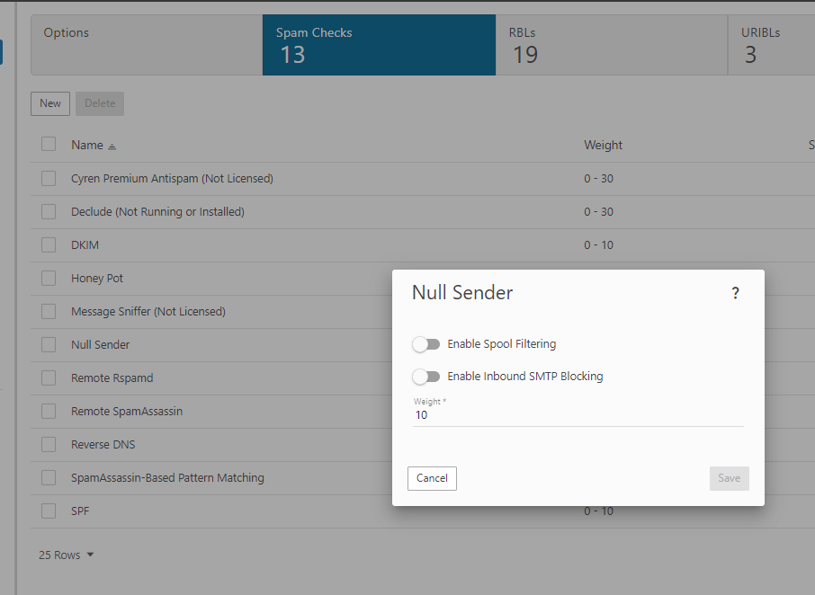This screenshot has width=815, height=595.
Task: Open help for Null Sender dialog
Action: coord(735,293)
